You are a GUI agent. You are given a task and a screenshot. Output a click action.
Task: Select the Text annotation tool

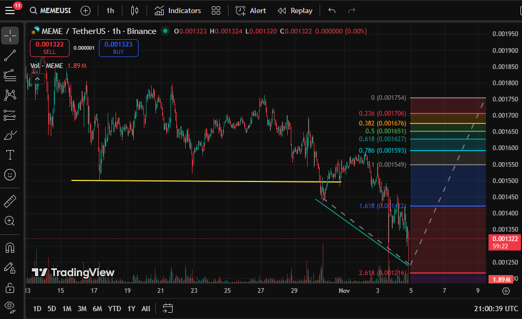(x=10, y=155)
